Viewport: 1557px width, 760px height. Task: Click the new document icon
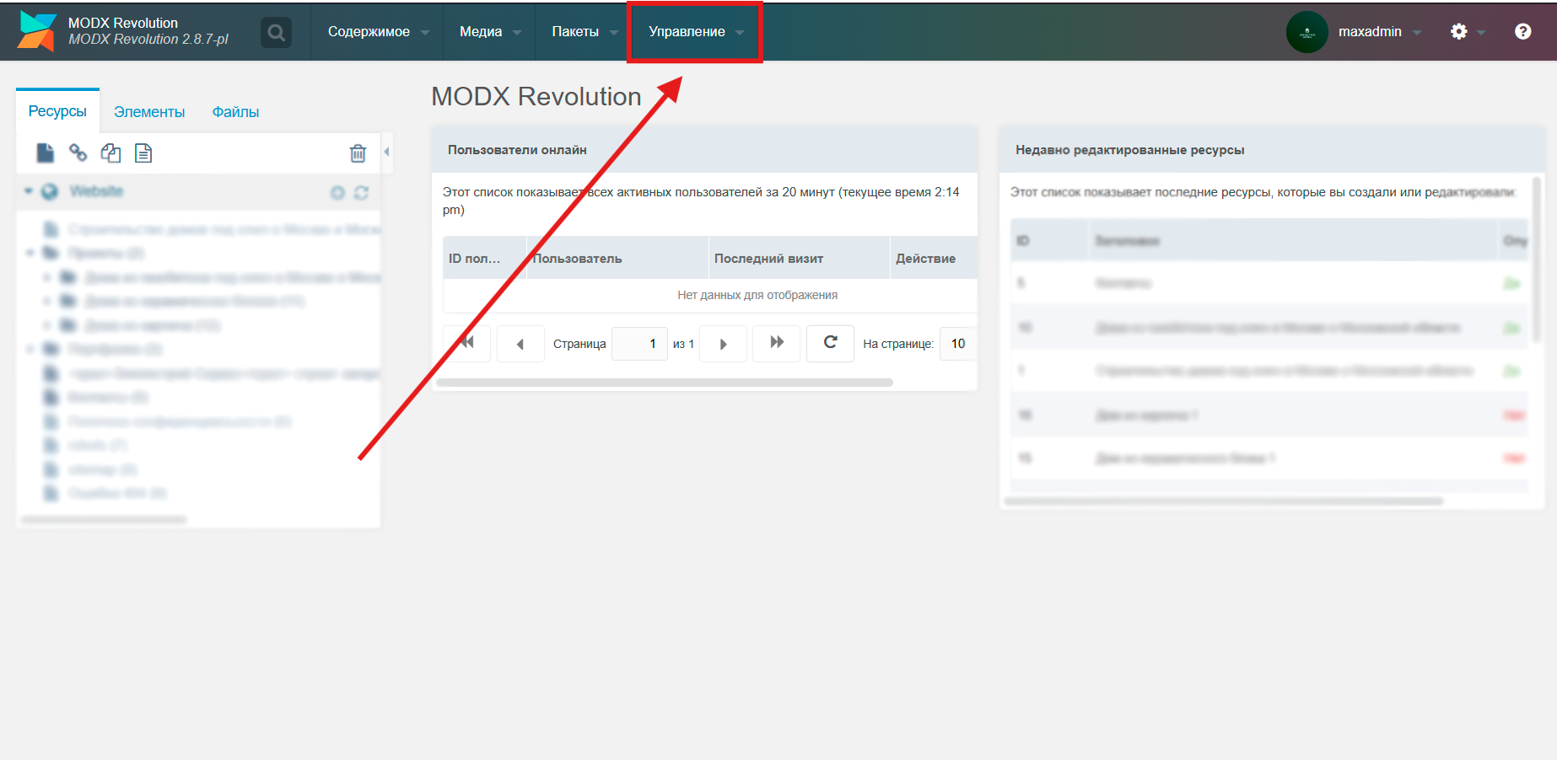[x=46, y=153]
